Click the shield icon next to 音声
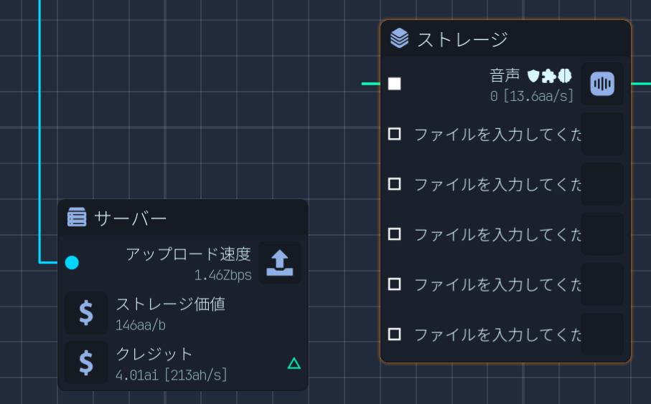Image resolution: width=651 pixels, height=404 pixels. (x=533, y=75)
